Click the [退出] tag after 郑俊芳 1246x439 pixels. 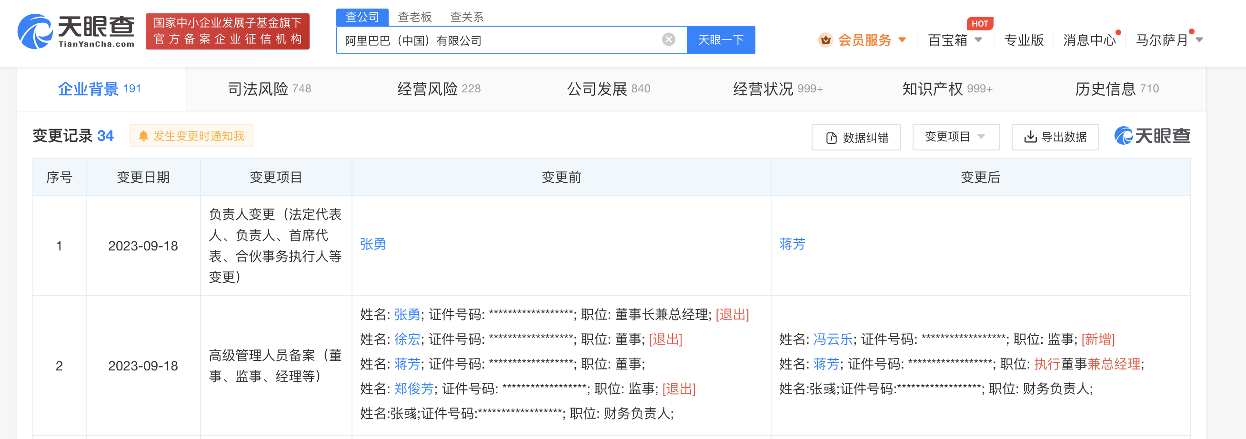(x=679, y=389)
